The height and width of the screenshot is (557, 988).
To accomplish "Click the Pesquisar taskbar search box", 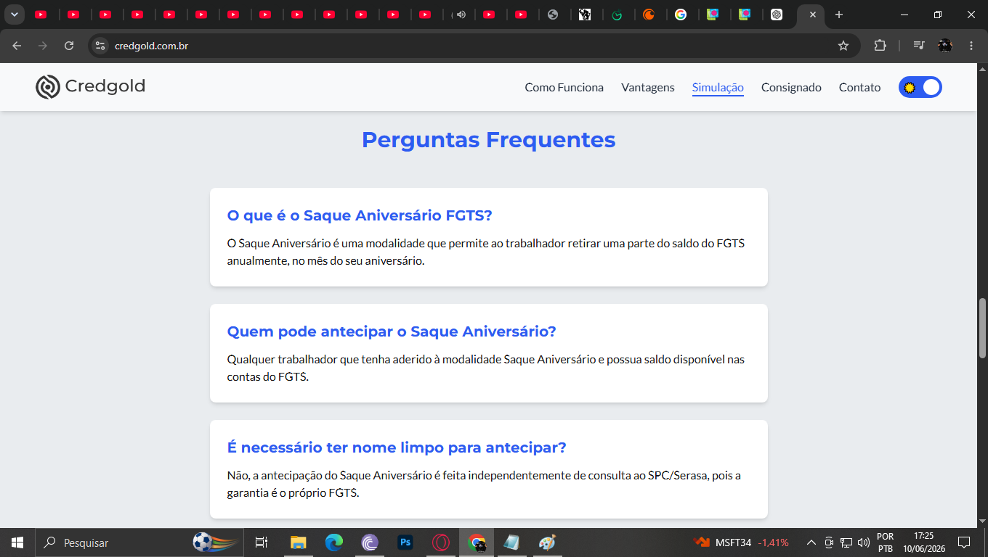I will (138, 542).
